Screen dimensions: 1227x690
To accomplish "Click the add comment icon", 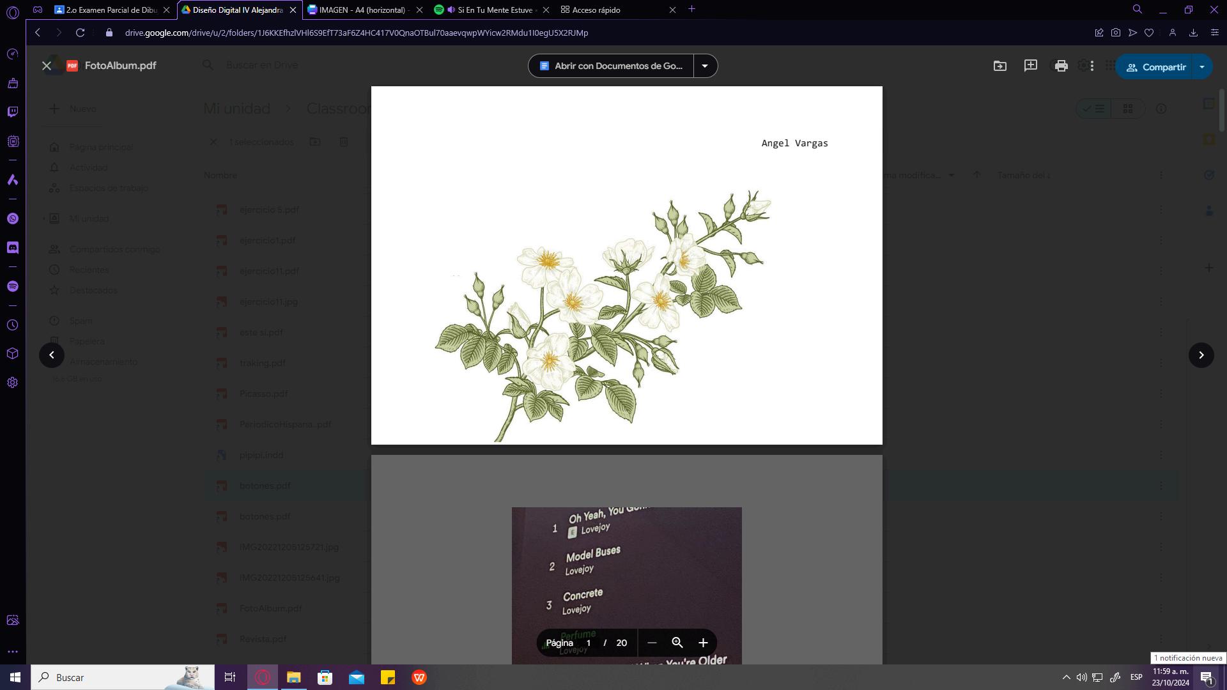I will click(1030, 66).
